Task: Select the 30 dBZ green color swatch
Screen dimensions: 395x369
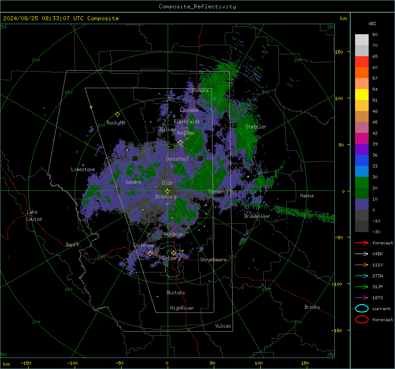Action: 362,182
